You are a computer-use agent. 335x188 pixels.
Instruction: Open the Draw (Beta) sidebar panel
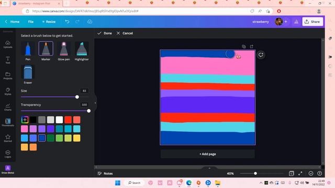point(8,169)
